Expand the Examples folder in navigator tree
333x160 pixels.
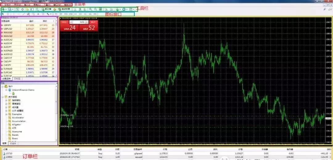(x=6, y=114)
